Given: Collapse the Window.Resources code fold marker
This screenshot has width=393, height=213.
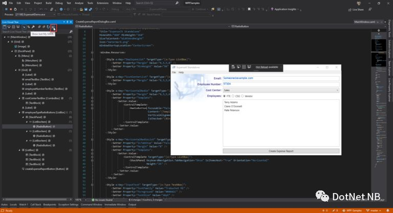Looking at the screenshot, I should pyautogui.click(x=92, y=52).
